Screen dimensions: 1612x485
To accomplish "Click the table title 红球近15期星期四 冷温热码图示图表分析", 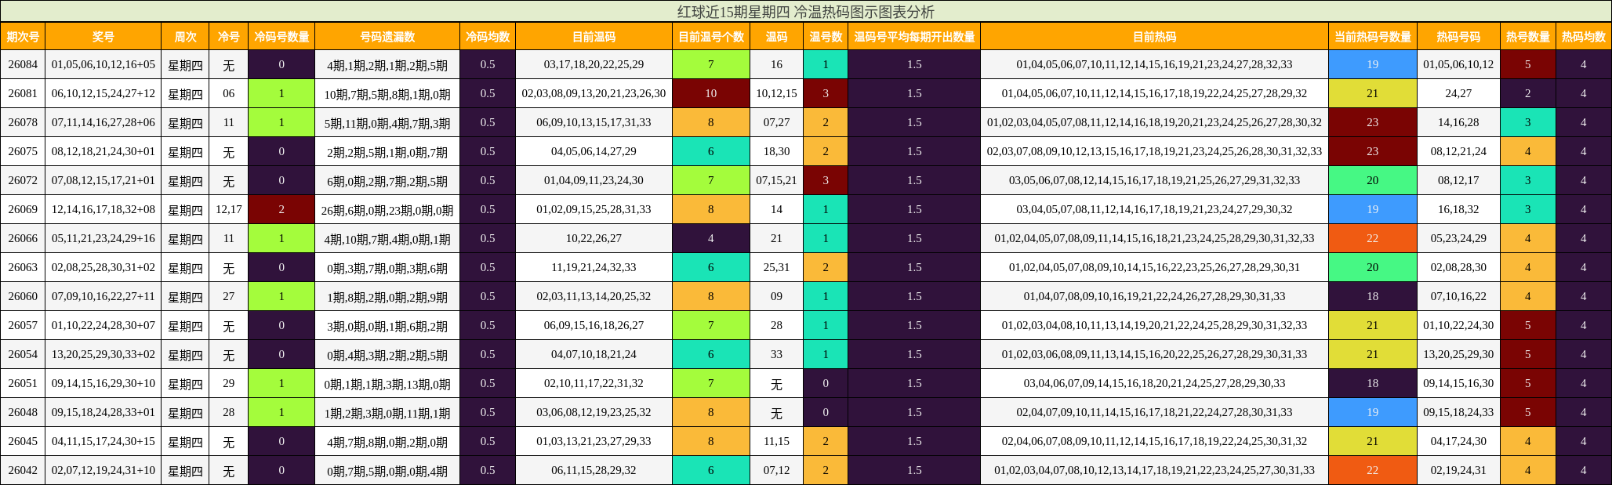I will pos(806,11).
